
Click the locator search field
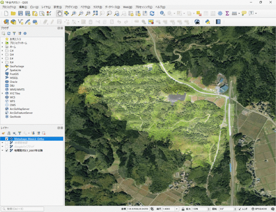[22, 209]
